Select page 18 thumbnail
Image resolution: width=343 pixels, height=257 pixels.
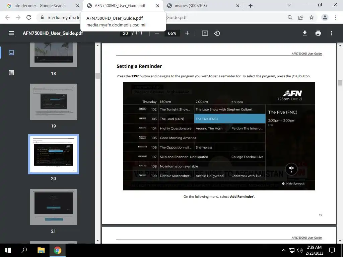point(54,55)
